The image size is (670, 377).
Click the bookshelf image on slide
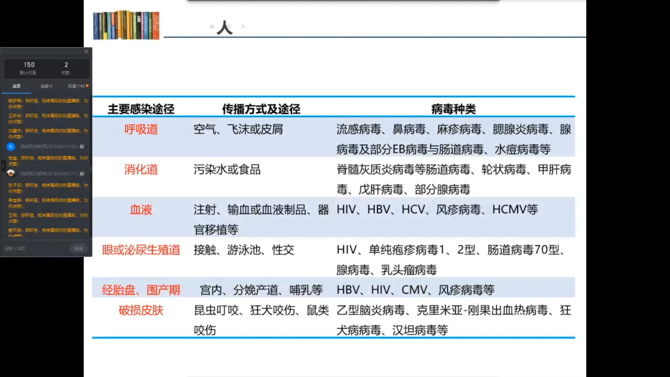(x=126, y=25)
